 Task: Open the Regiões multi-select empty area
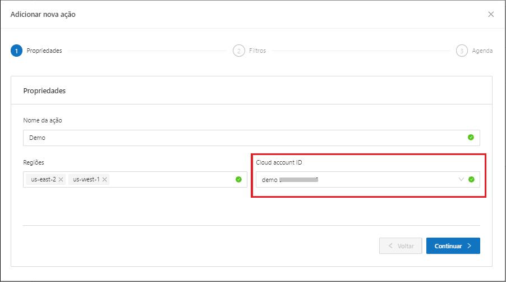coord(168,180)
